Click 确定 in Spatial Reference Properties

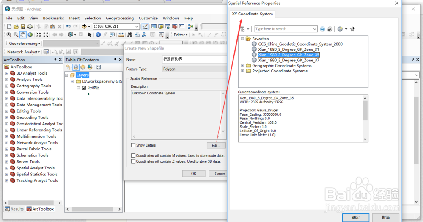356,217
